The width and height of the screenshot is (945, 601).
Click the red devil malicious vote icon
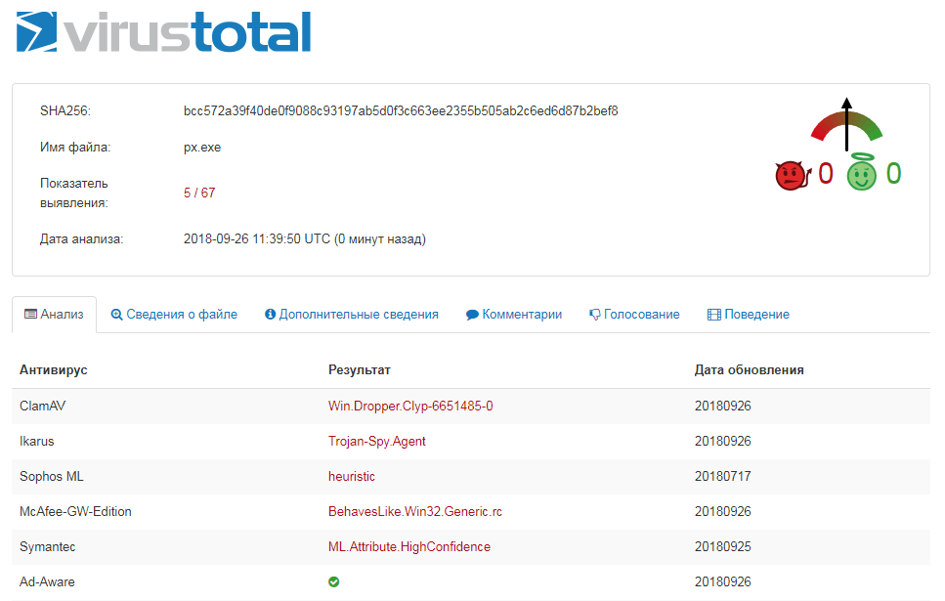click(793, 175)
